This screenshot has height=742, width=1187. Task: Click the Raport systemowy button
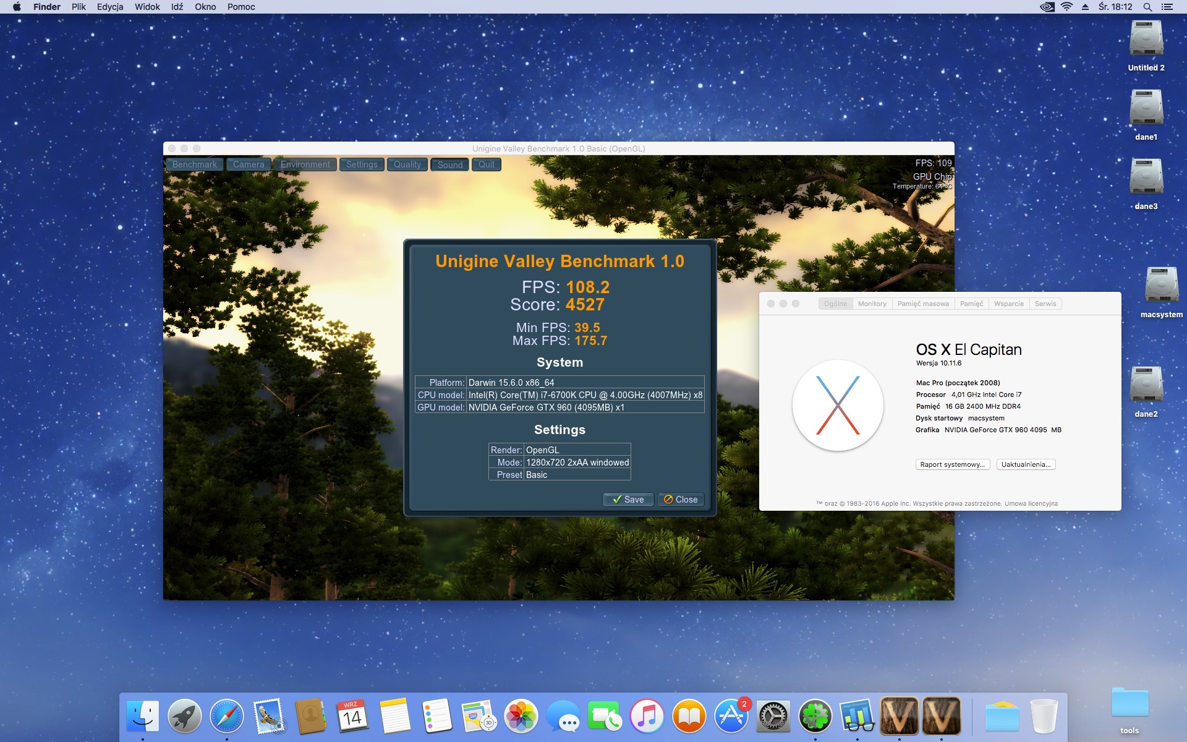pyautogui.click(x=952, y=464)
